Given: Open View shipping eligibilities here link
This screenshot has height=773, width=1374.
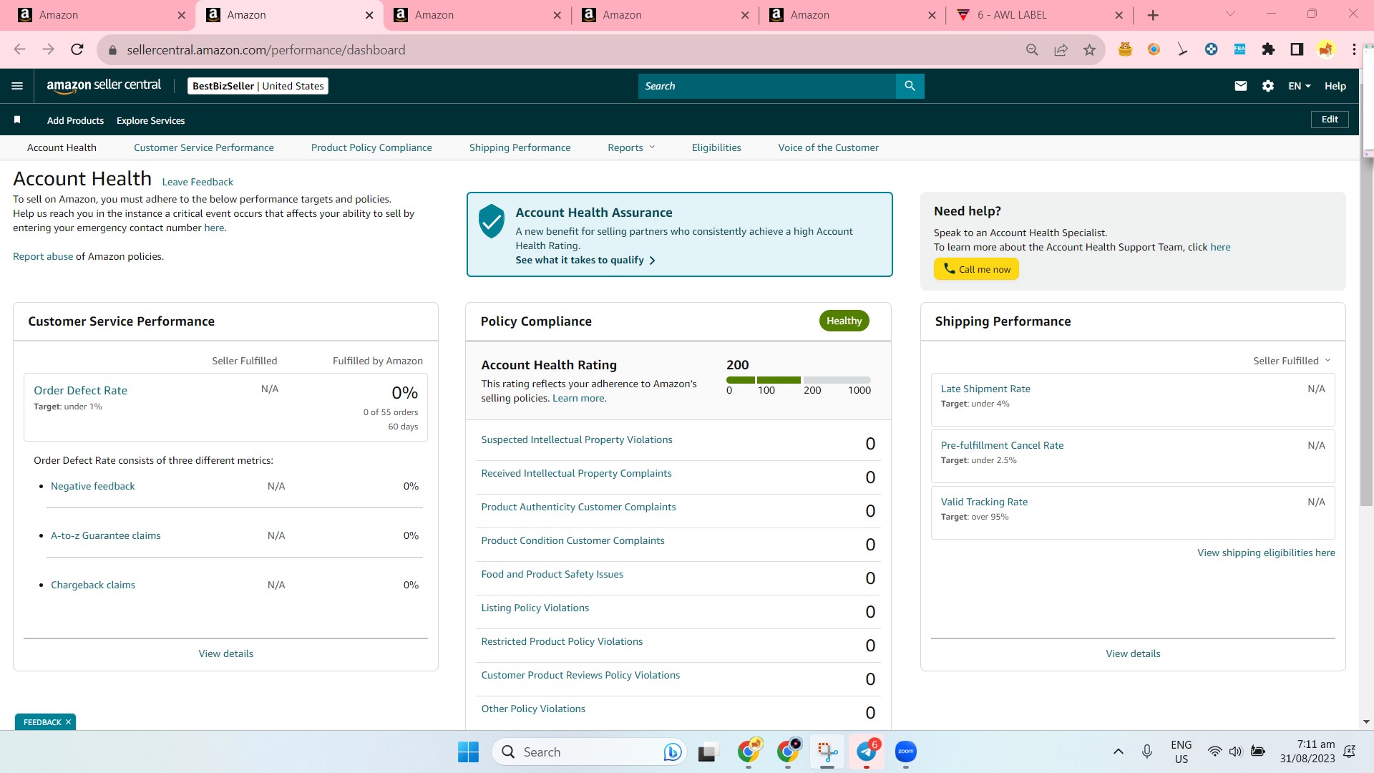Looking at the screenshot, I should point(1266,553).
